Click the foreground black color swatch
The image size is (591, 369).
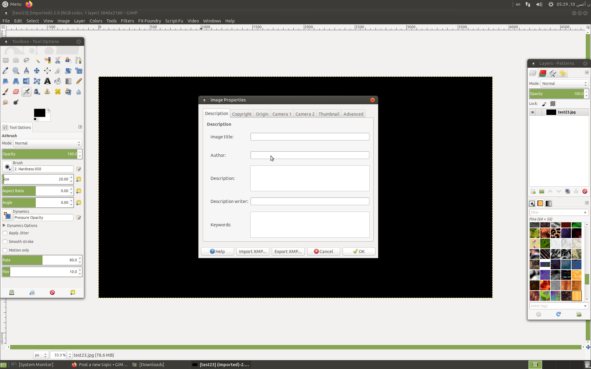(39, 113)
